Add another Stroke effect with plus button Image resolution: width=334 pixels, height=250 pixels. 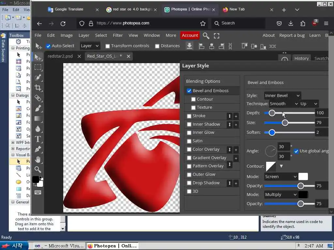[236, 116]
